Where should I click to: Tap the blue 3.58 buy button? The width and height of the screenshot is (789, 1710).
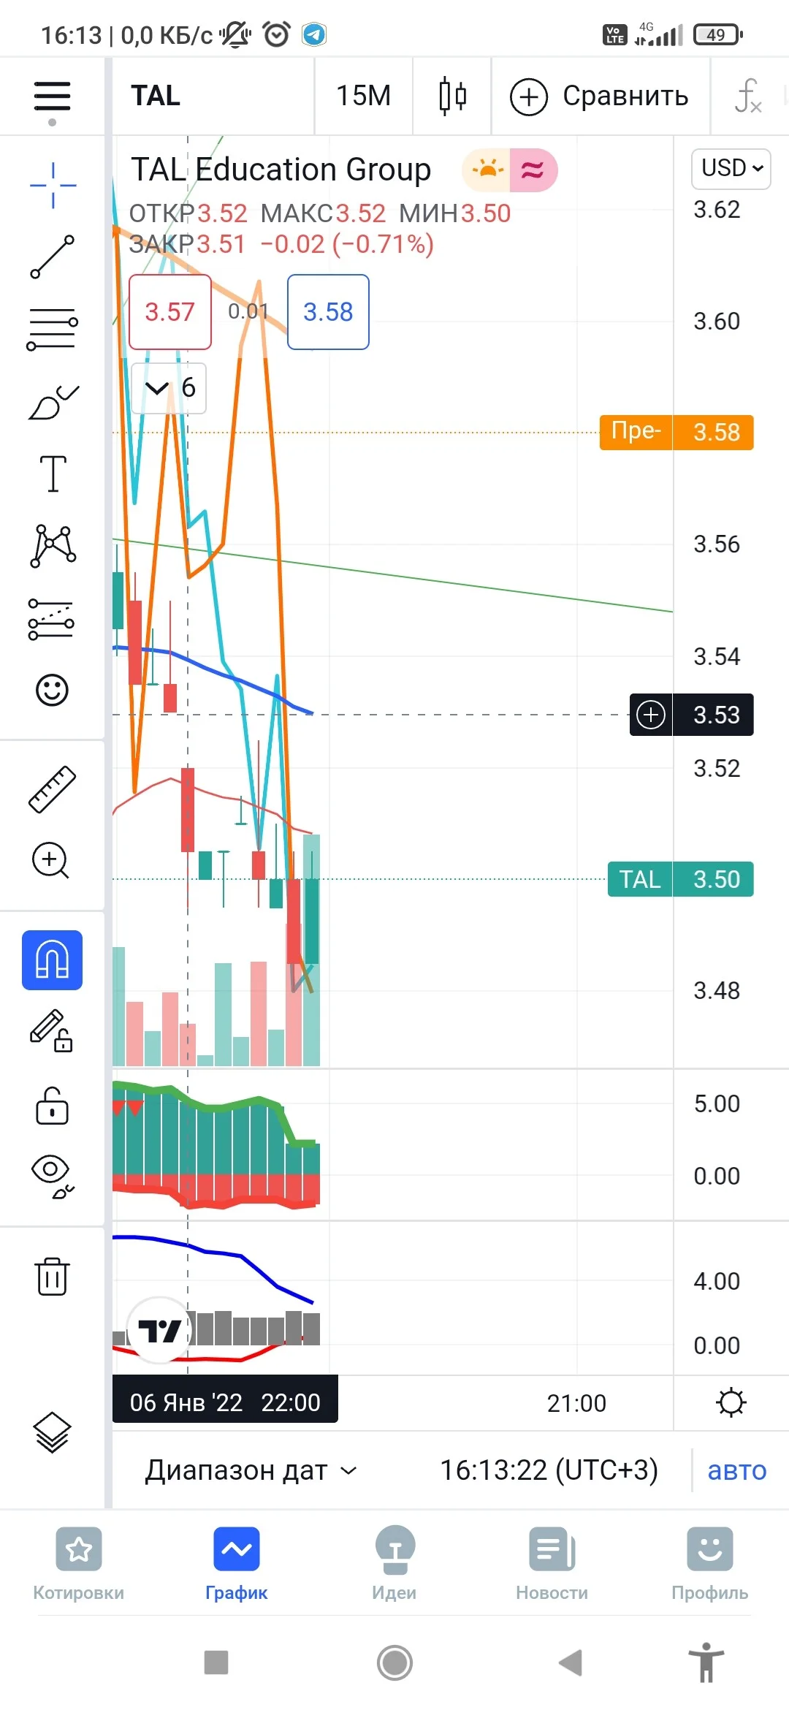pos(328,312)
